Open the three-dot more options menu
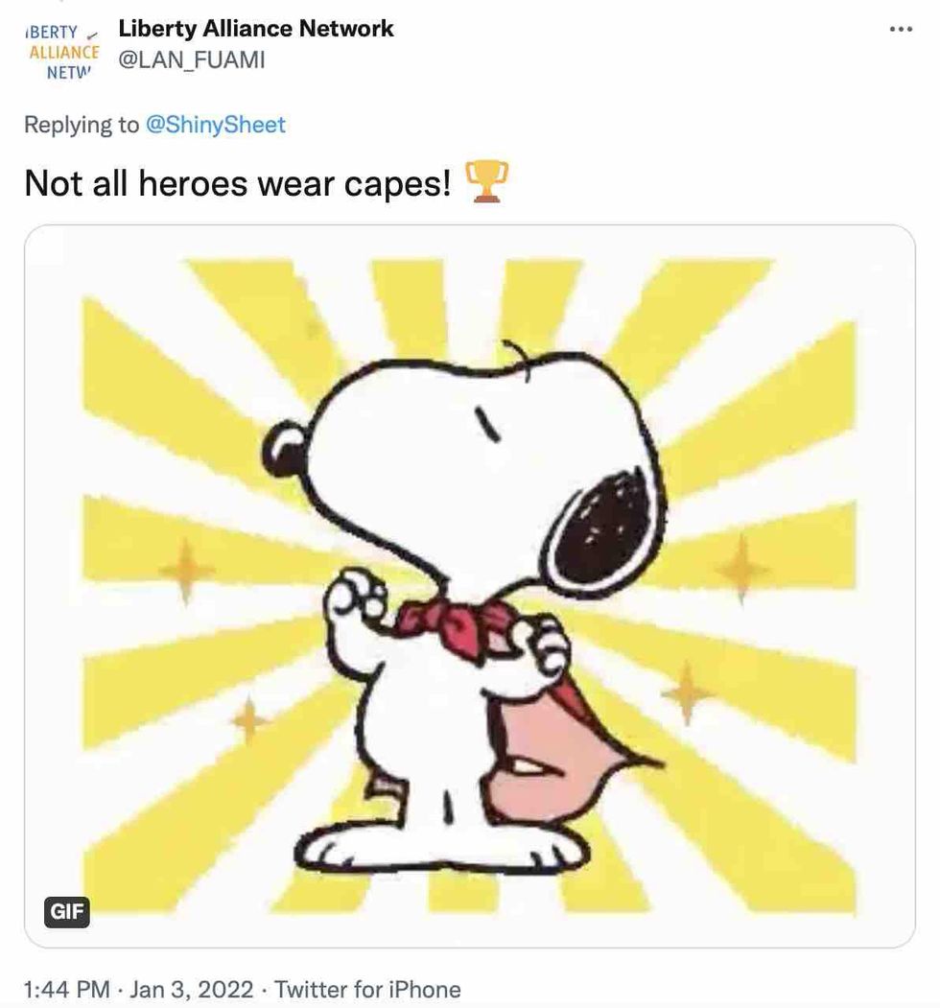The width and height of the screenshot is (940, 1008). point(901,29)
